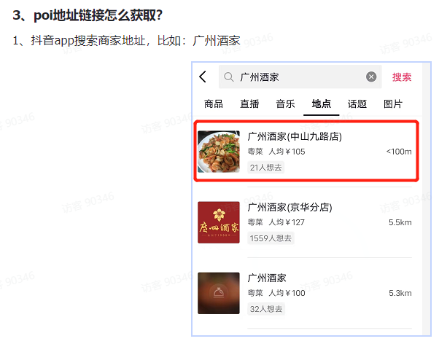Image resolution: width=439 pixels, height=344 pixels.
Task: Open the red 广州酒家 logo thumbnail
Action: pos(219,222)
